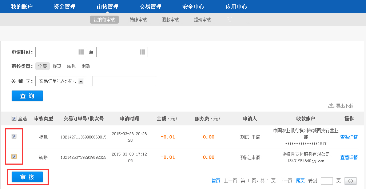Filter audit type by 提现
The width and height of the screenshot is (366, 189).
57,66
